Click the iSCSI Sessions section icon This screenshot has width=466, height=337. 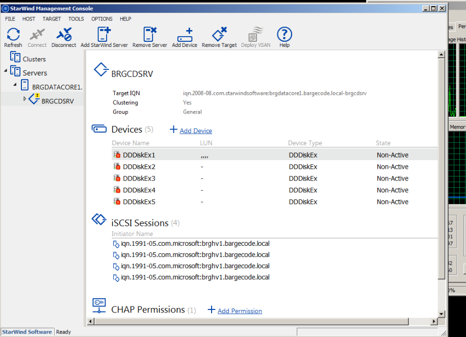pyautogui.click(x=99, y=220)
